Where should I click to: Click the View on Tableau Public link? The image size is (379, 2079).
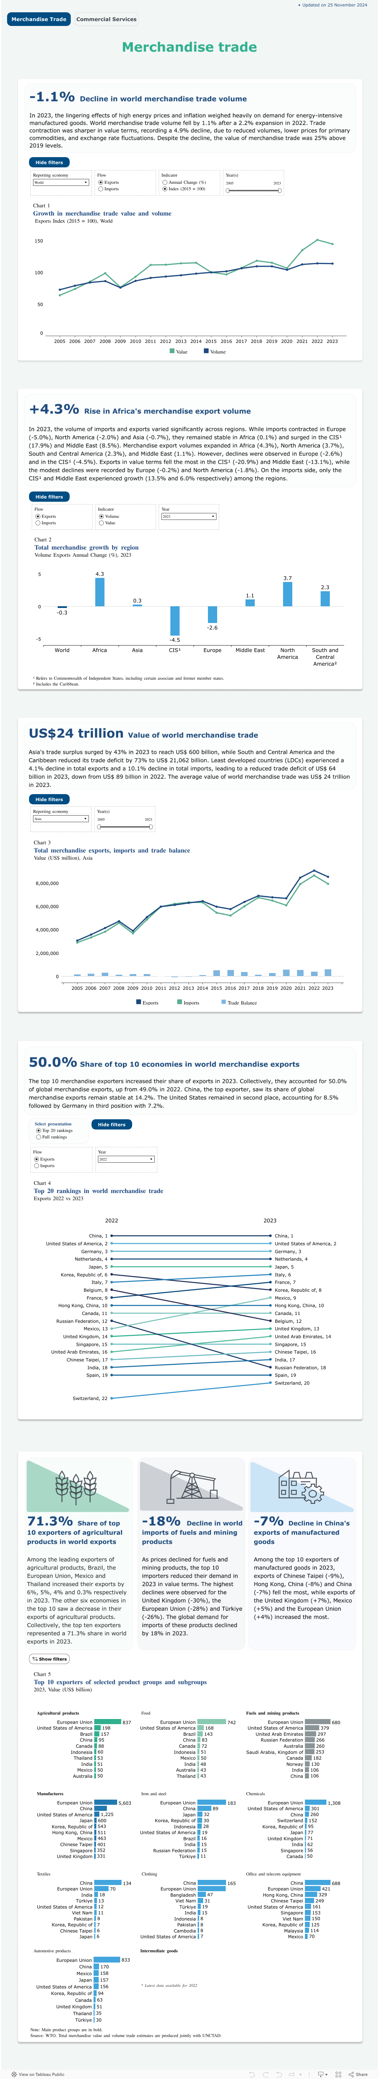point(40,2073)
